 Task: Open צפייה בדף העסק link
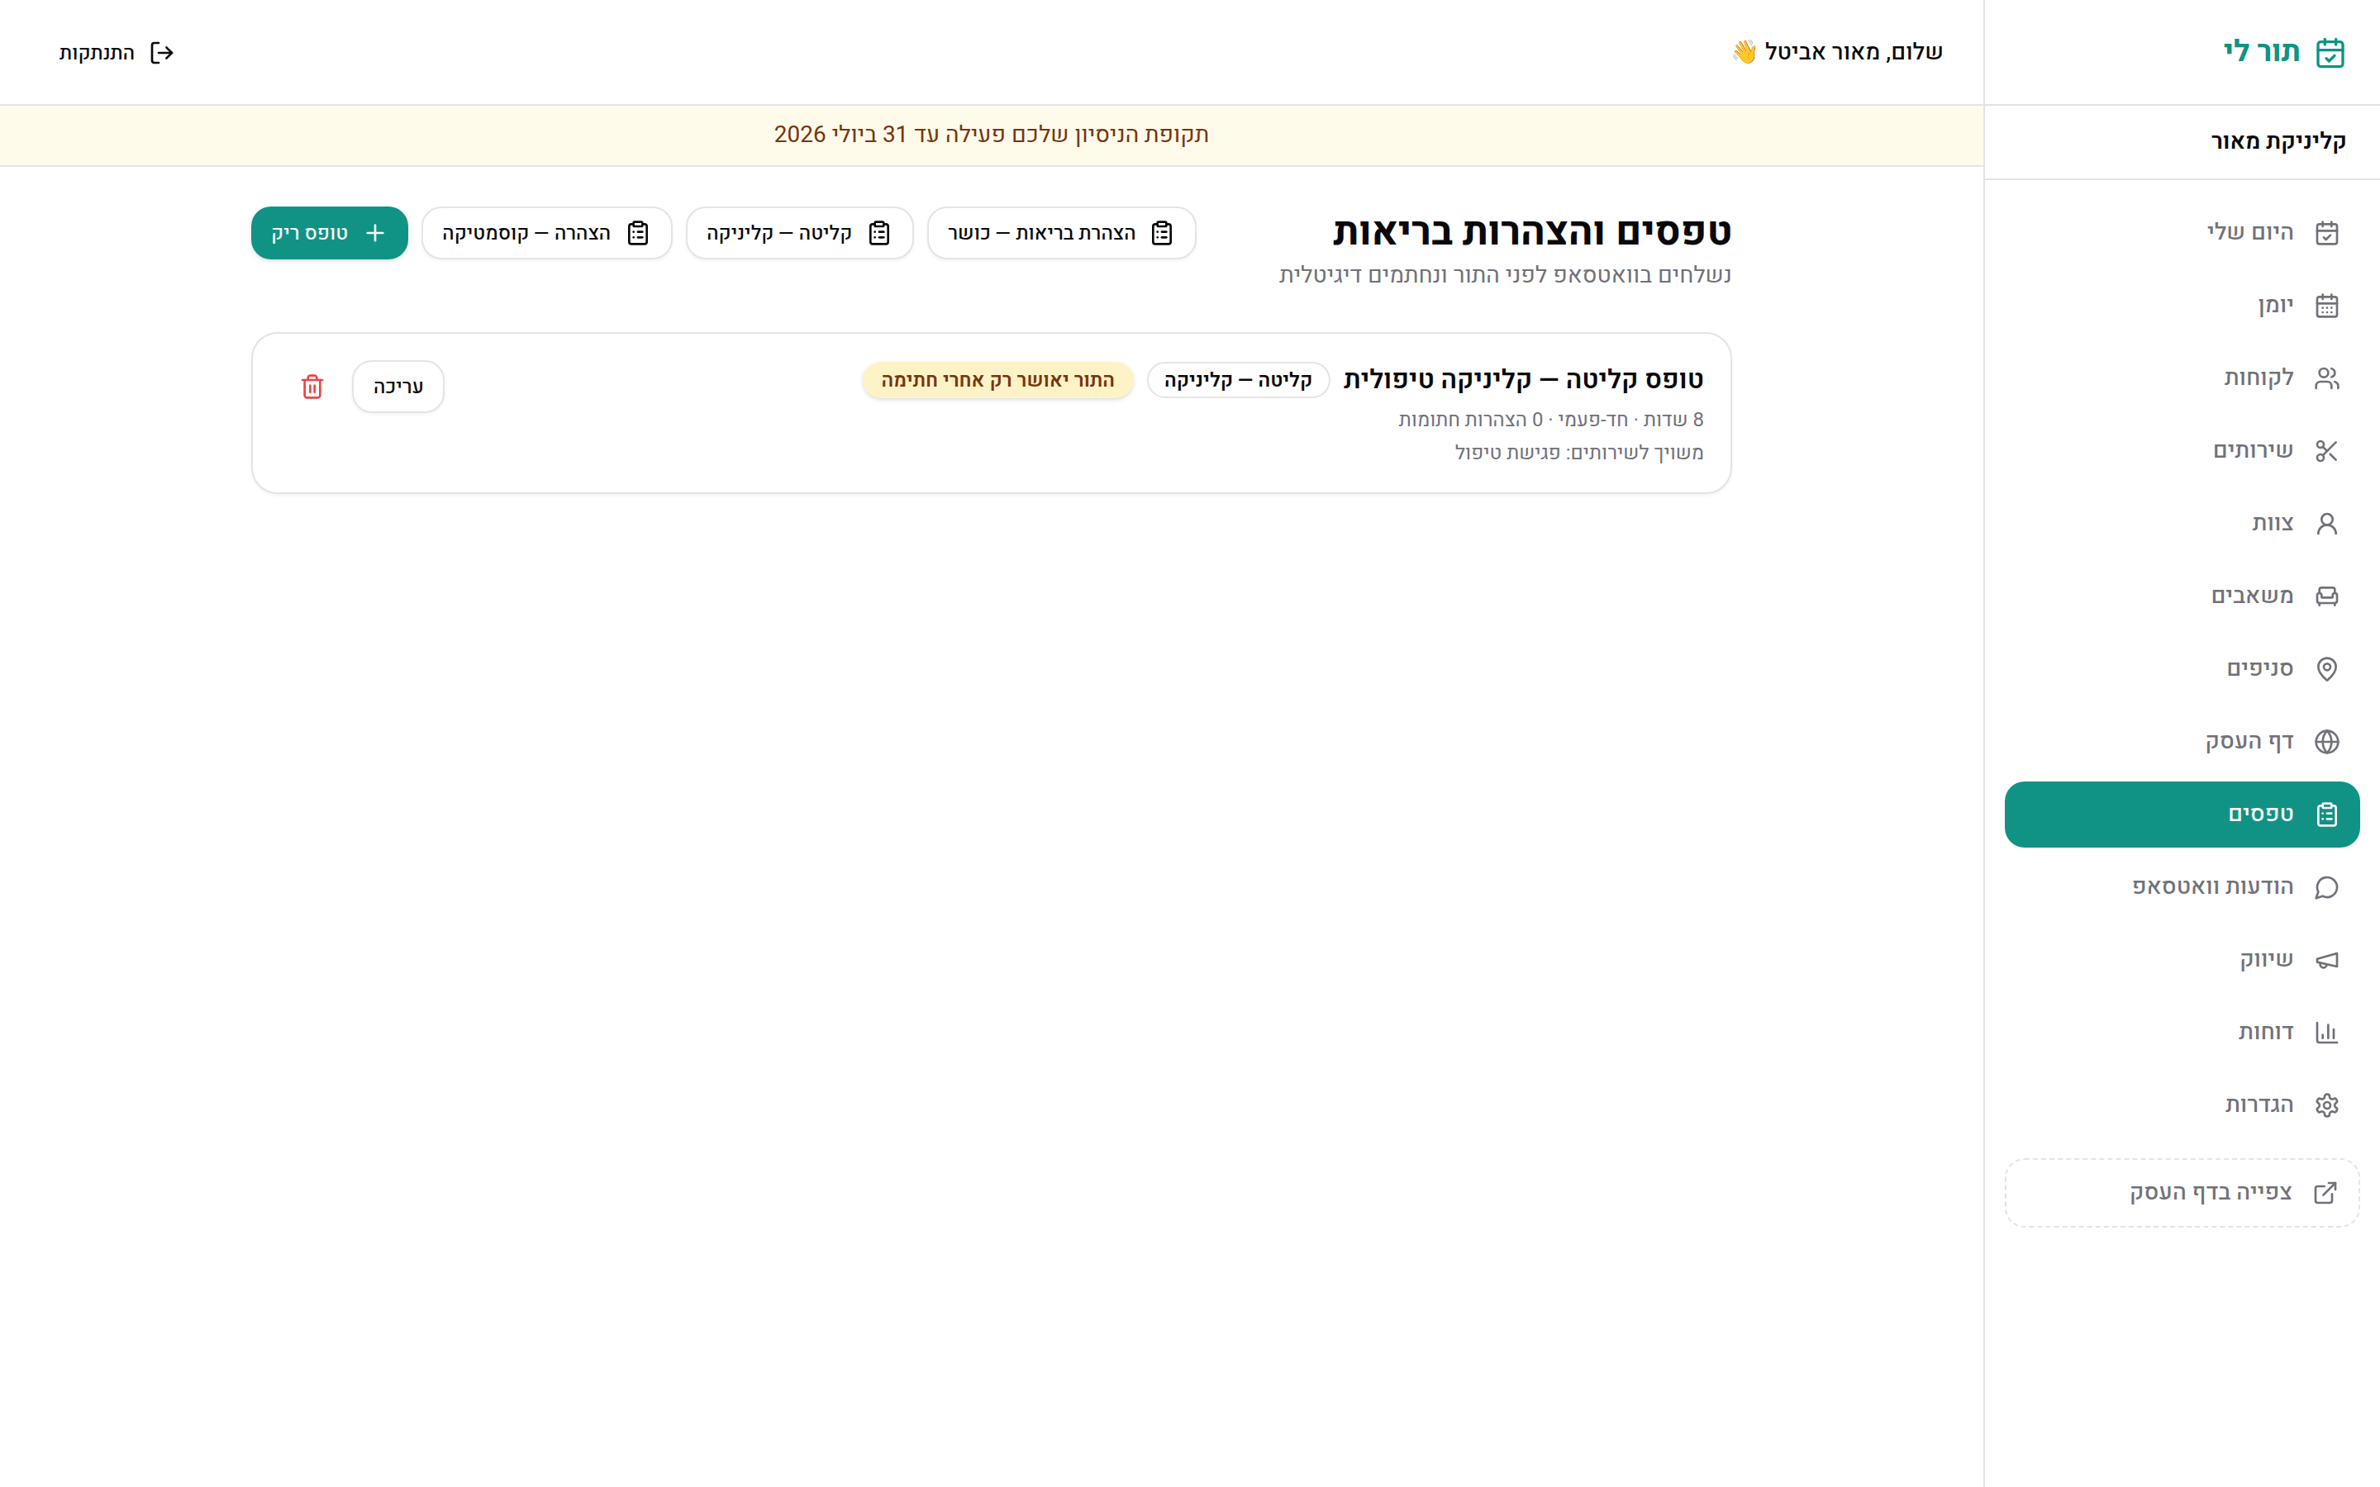tap(2182, 1193)
